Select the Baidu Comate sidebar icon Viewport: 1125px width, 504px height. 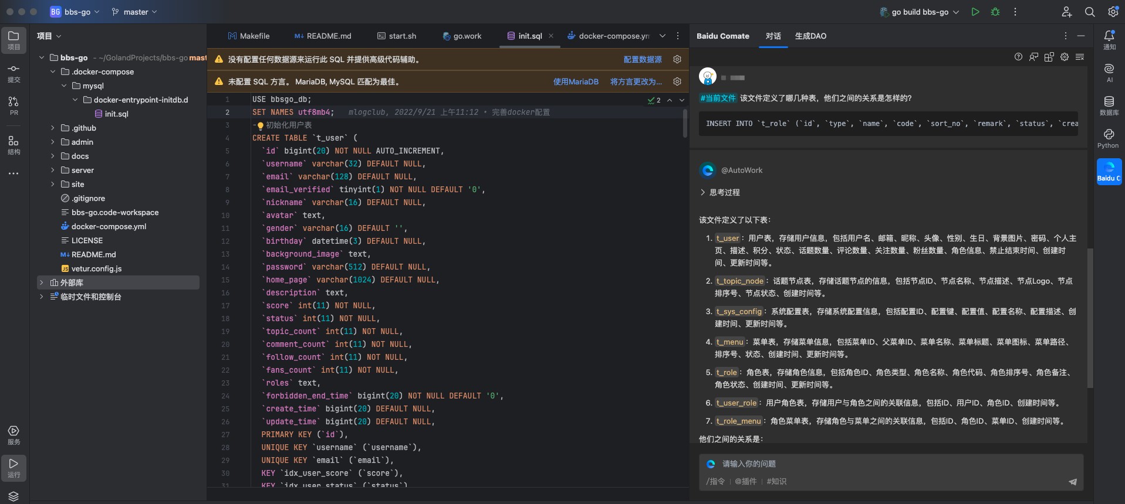[x=1109, y=172]
